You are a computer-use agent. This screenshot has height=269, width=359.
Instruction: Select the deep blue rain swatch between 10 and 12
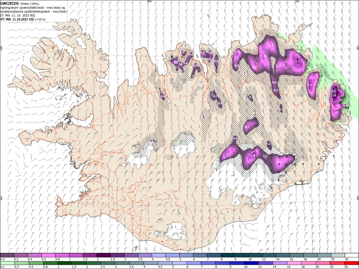click(251, 263)
